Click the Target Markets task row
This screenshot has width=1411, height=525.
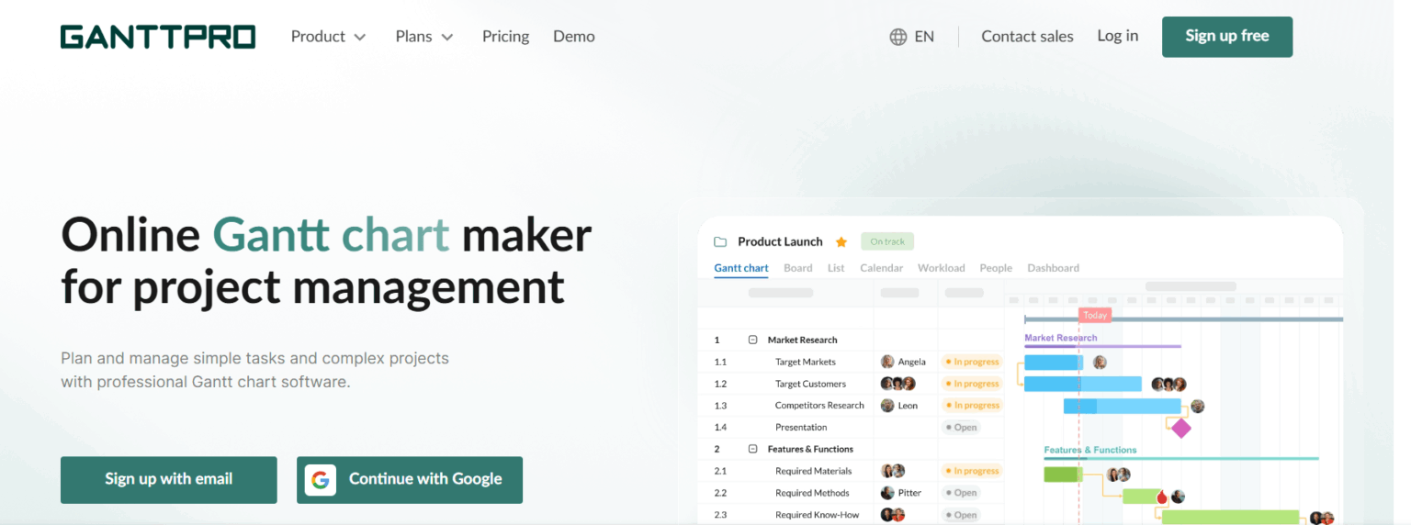click(851, 362)
